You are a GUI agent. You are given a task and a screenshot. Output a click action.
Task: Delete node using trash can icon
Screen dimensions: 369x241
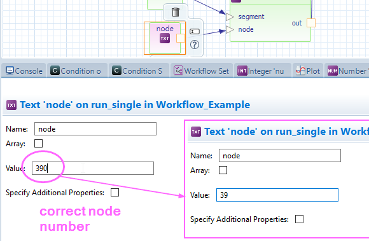click(x=176, y=12)
